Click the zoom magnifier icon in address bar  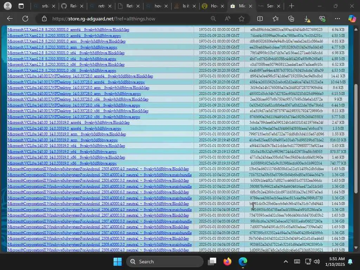click(x=213, y=19)
